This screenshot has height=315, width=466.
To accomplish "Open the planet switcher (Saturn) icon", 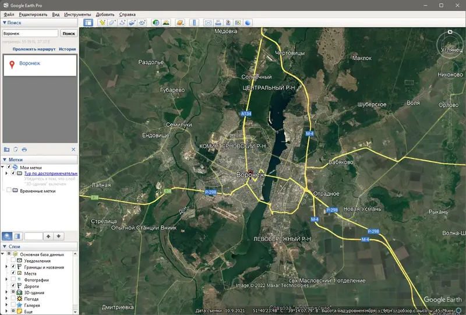I will [x=180, y=23].
